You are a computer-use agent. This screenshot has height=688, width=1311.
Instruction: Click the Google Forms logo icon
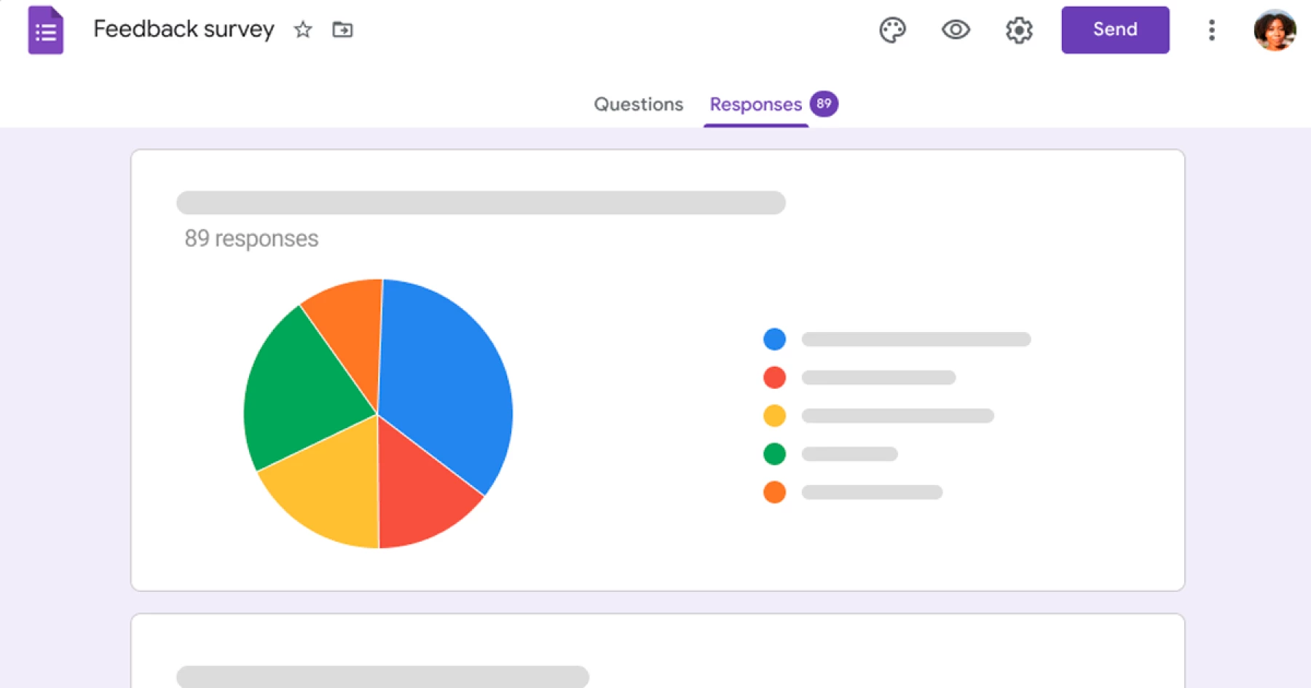(x=45, y=31)
